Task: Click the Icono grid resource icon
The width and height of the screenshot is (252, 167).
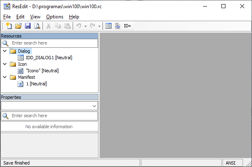Action: point(20,71)
